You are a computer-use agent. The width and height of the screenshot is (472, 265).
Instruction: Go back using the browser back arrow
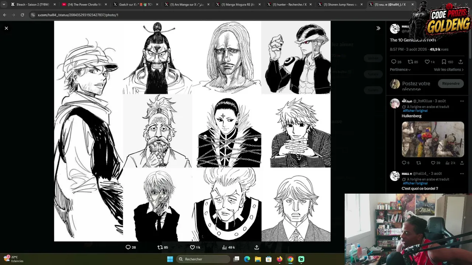pyautogui.click(x=4, y=15)
